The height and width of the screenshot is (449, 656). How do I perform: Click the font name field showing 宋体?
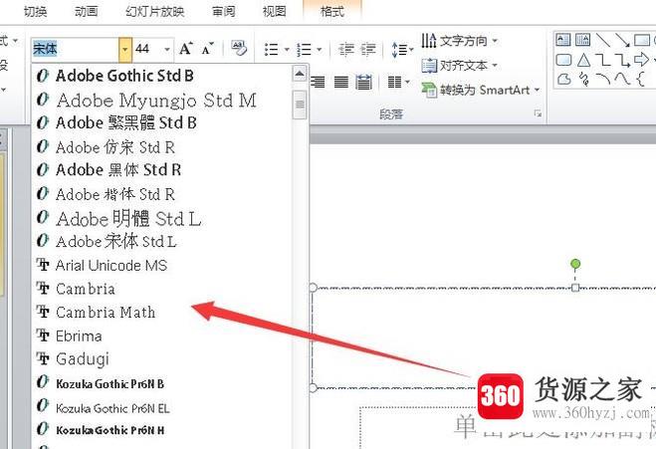pos(75,49)
